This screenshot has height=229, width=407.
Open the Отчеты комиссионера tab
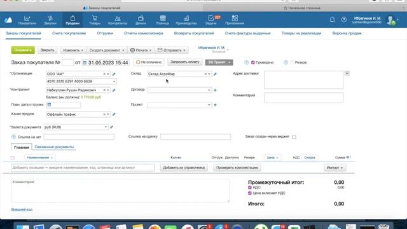144,33
